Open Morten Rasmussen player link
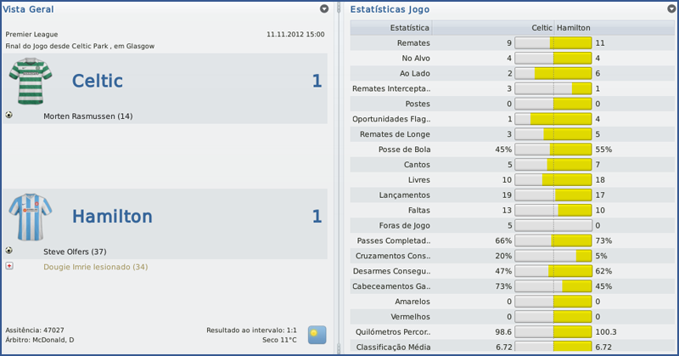 tap(87, 116)
